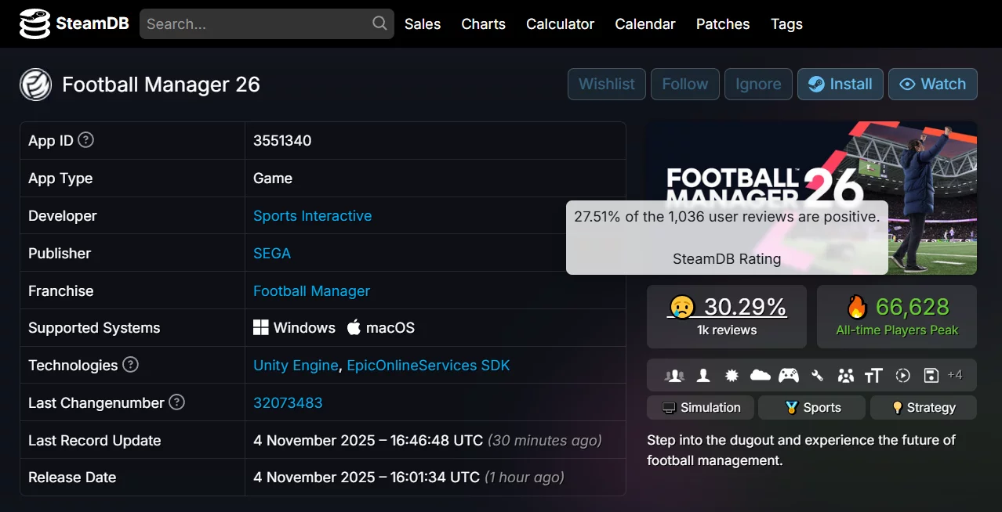Click the wrench workshop feature icon
The height and width of the screenshot is (512, 1002).
817,376
